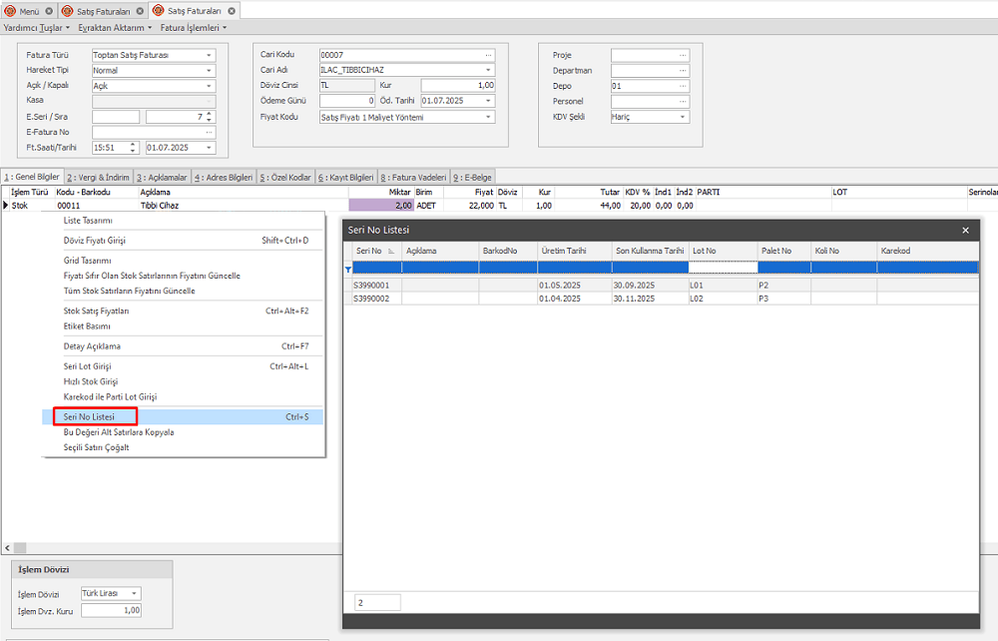
Task: Close the Seri No Listesi dialog
Action: click(x=965, y=230)
